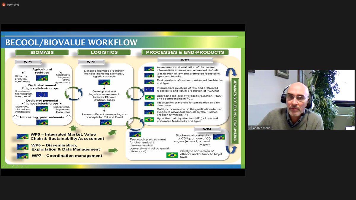Click 'Hydrothermal Liquefaction (HTL)' text

187,120
